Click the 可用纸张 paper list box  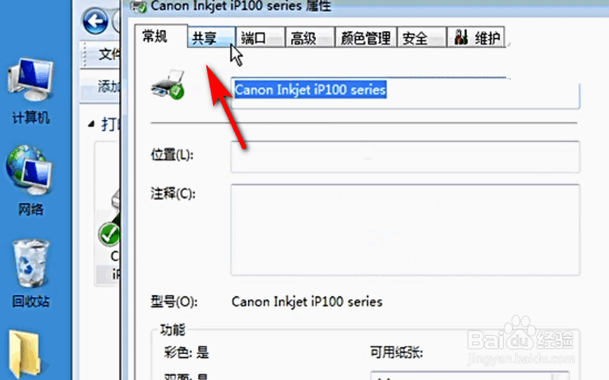470,375
